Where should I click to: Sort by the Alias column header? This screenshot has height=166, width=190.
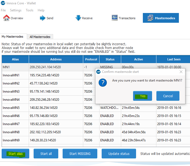(x=15, y=59)
